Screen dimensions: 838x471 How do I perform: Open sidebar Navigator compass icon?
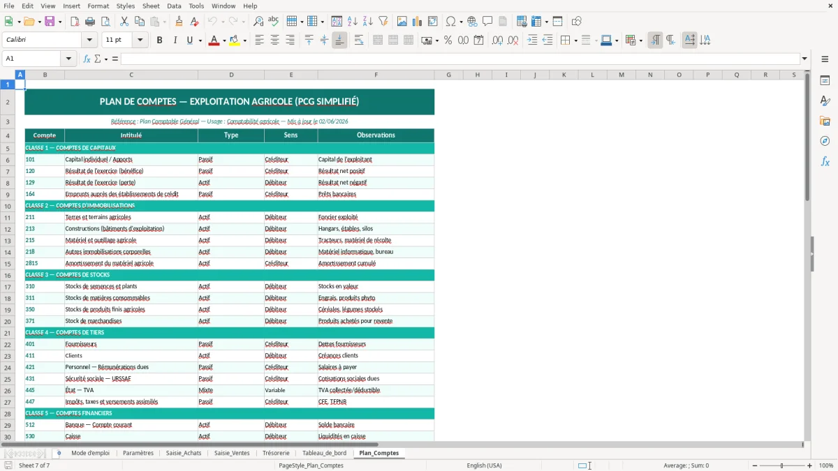[x=825, y=141]
